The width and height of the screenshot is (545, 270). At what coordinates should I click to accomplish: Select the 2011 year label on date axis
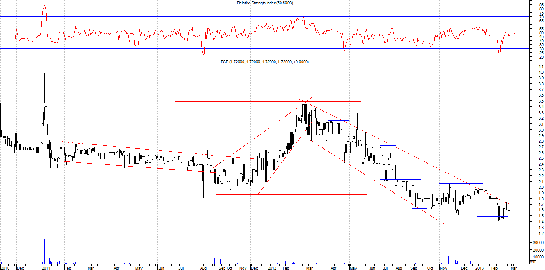(46, 268)
